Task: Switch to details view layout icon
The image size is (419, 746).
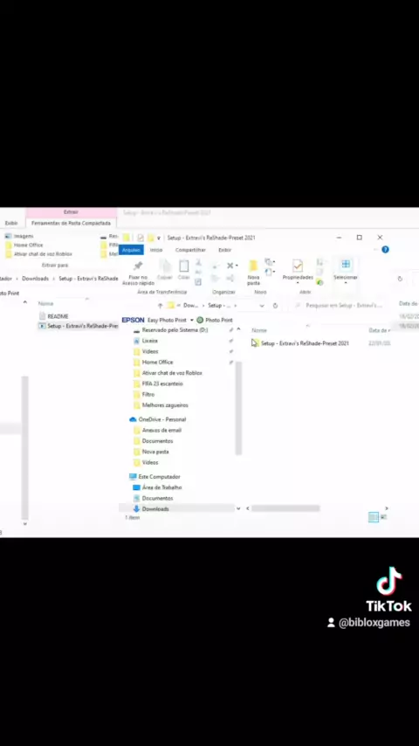Action: 374,517
